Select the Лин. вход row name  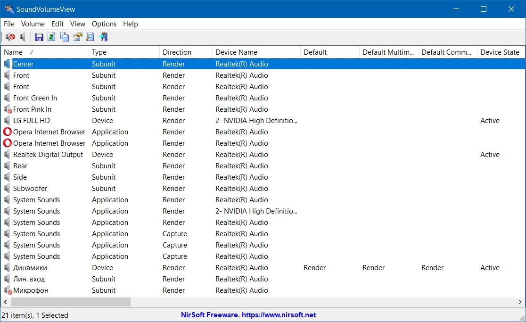[x=29, y=279]
